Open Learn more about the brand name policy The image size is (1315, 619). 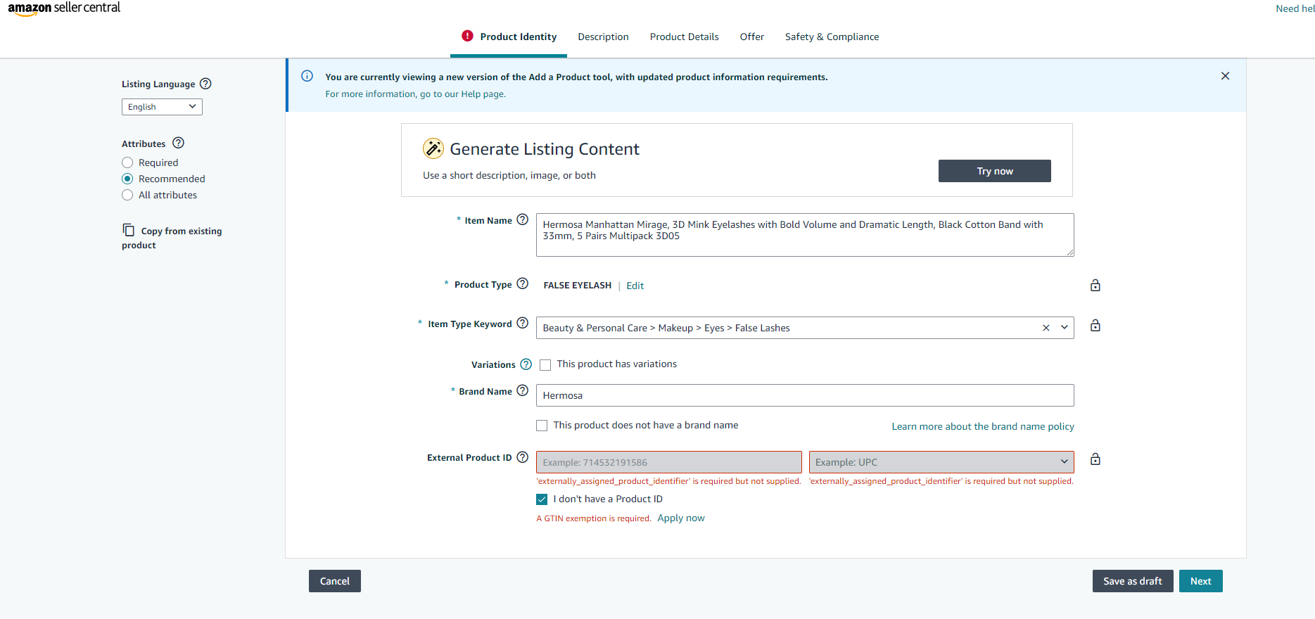(983, 426)
